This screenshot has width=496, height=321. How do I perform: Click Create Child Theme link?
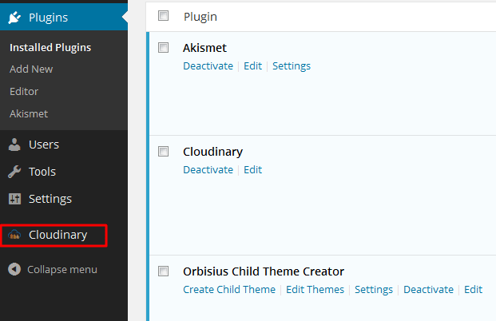coord(229,290)
